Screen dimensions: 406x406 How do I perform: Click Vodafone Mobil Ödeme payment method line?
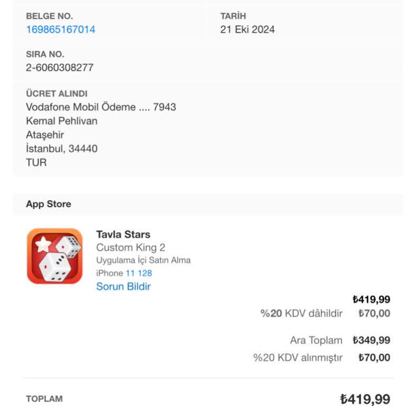tap(101, 107)
